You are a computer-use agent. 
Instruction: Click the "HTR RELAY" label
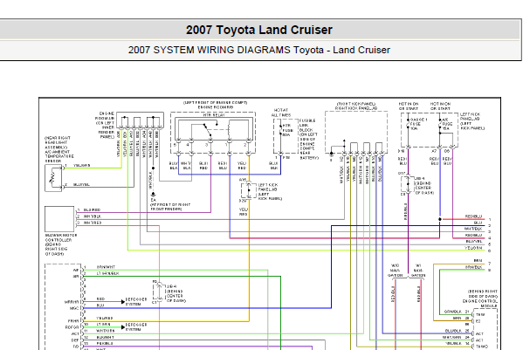tap(214, 115)
